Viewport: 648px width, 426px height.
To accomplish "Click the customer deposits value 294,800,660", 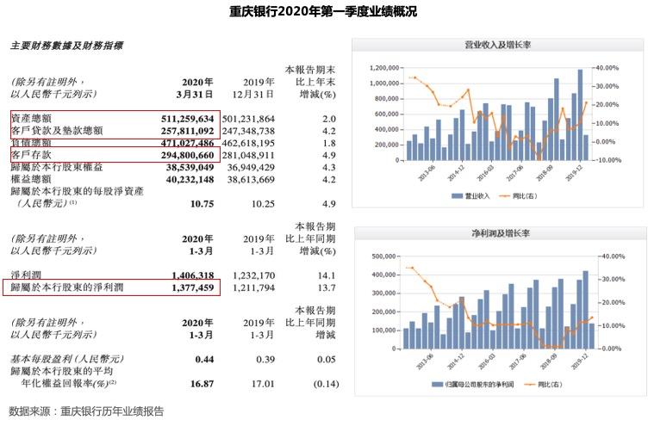I will coord(188,155).
